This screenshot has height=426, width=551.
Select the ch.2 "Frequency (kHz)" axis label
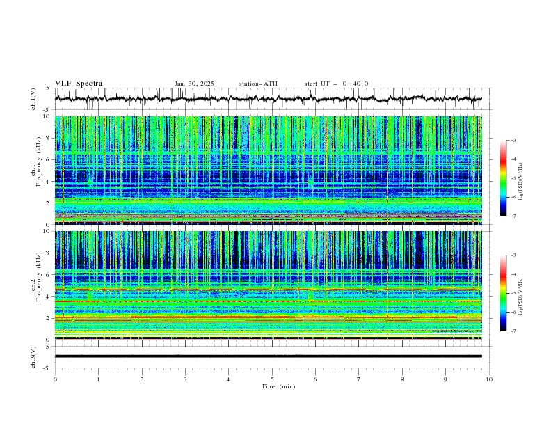pyautogui.click(x=38, y=276)
